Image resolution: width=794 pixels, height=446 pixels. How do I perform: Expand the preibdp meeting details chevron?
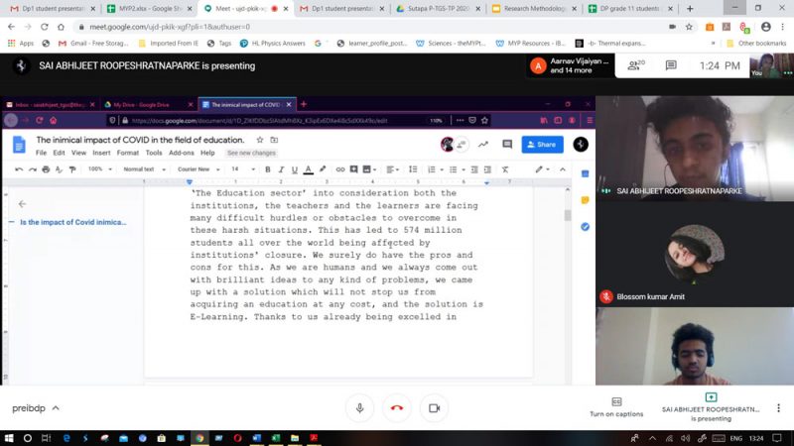(56, 408)
